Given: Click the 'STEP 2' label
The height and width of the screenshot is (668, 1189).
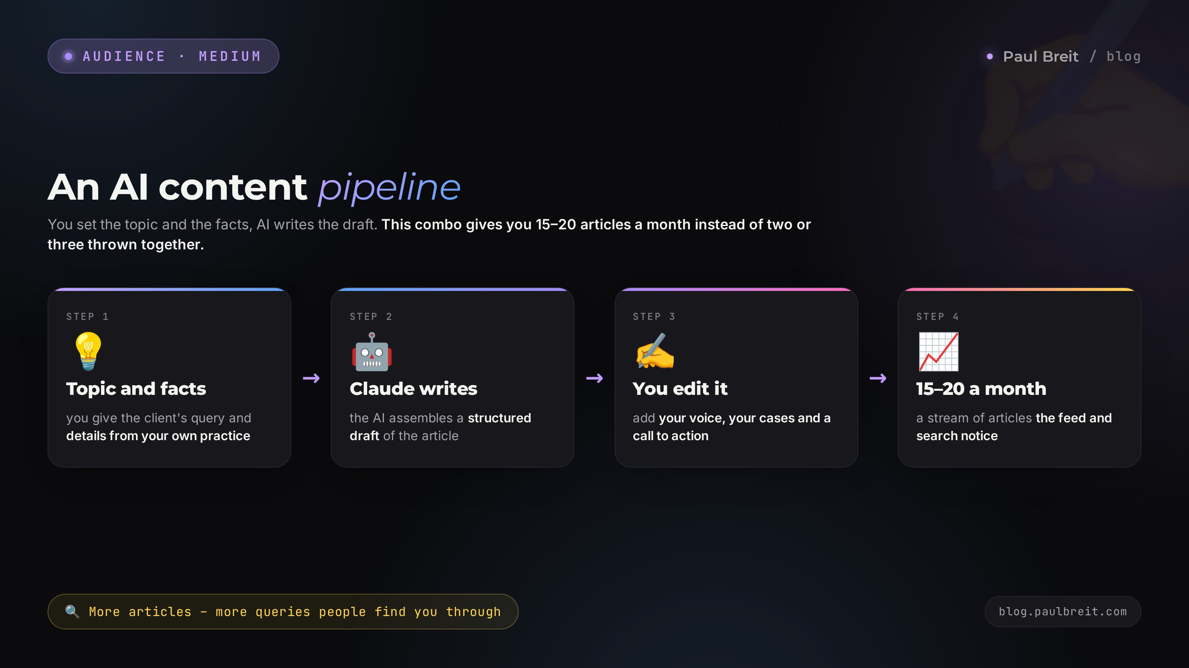Looking at the screenshot, I should 371,316.
